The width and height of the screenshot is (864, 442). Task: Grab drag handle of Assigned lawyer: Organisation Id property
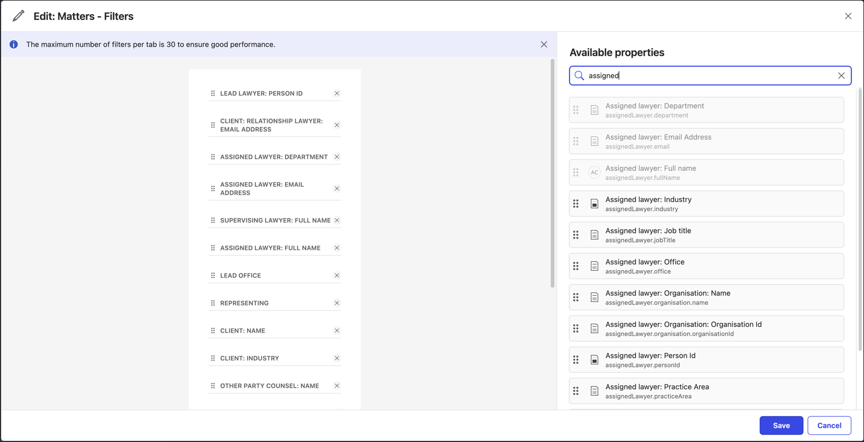pyautogui.click(x=576, y=329)
